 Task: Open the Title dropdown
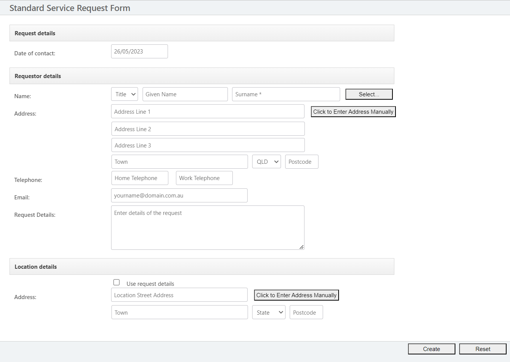[x=124, y=94]
